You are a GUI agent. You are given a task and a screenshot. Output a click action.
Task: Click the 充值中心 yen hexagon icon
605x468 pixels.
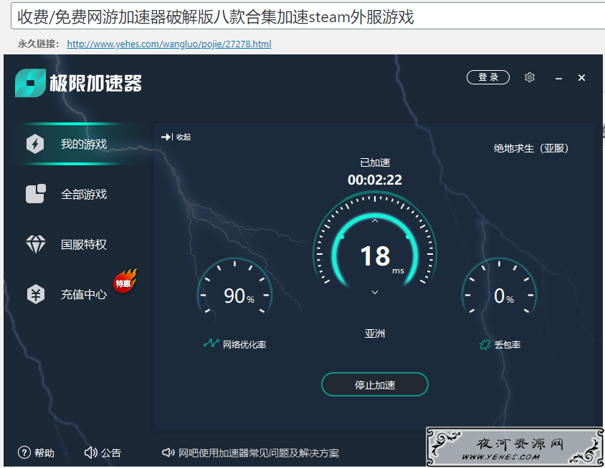click(36, 294)
